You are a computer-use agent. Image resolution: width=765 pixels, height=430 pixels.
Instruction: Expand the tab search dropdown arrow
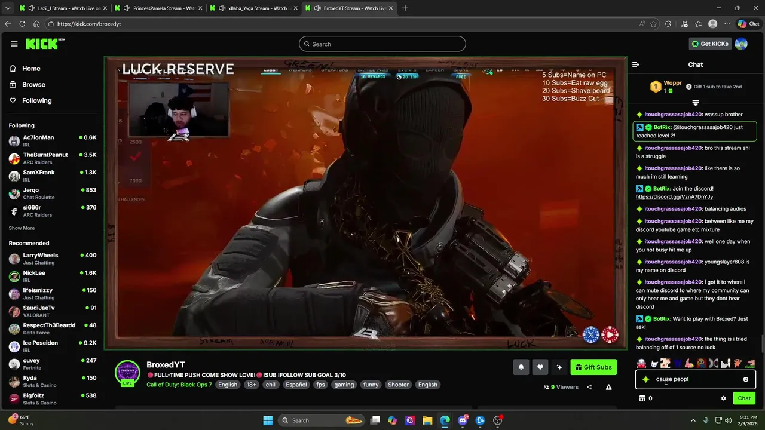coord(8,8)
